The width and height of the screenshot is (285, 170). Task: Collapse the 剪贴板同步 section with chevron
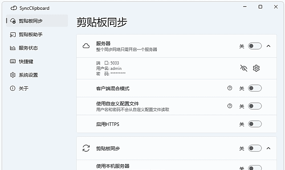[x=269, y=148]
